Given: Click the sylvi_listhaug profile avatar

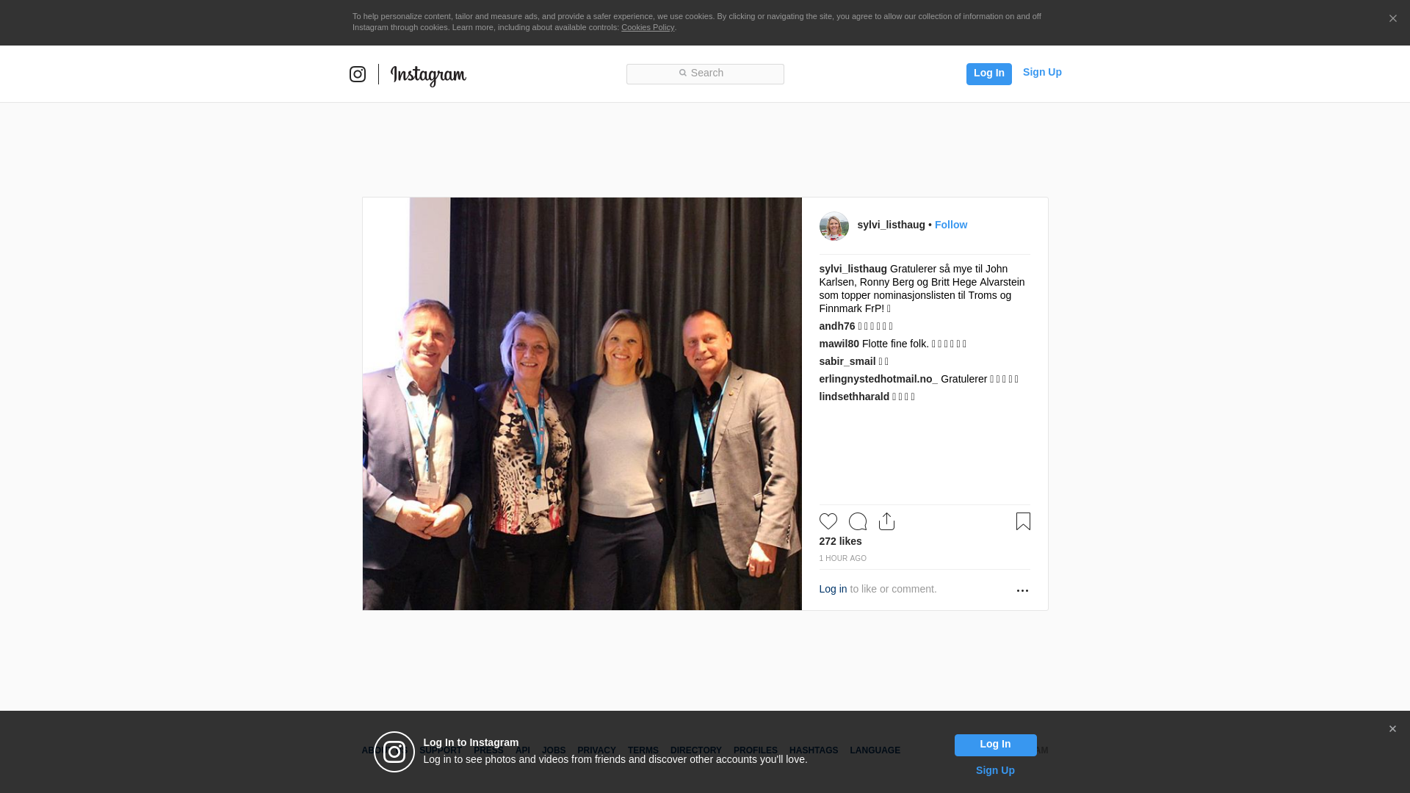Looking at the screenshot, I should [834, 226].
